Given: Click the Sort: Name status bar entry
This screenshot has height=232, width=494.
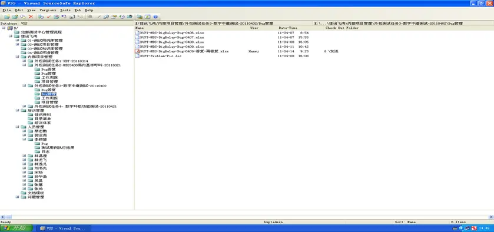Looking at the screenshot, I should pyautogui.click(x=405, y=222).
